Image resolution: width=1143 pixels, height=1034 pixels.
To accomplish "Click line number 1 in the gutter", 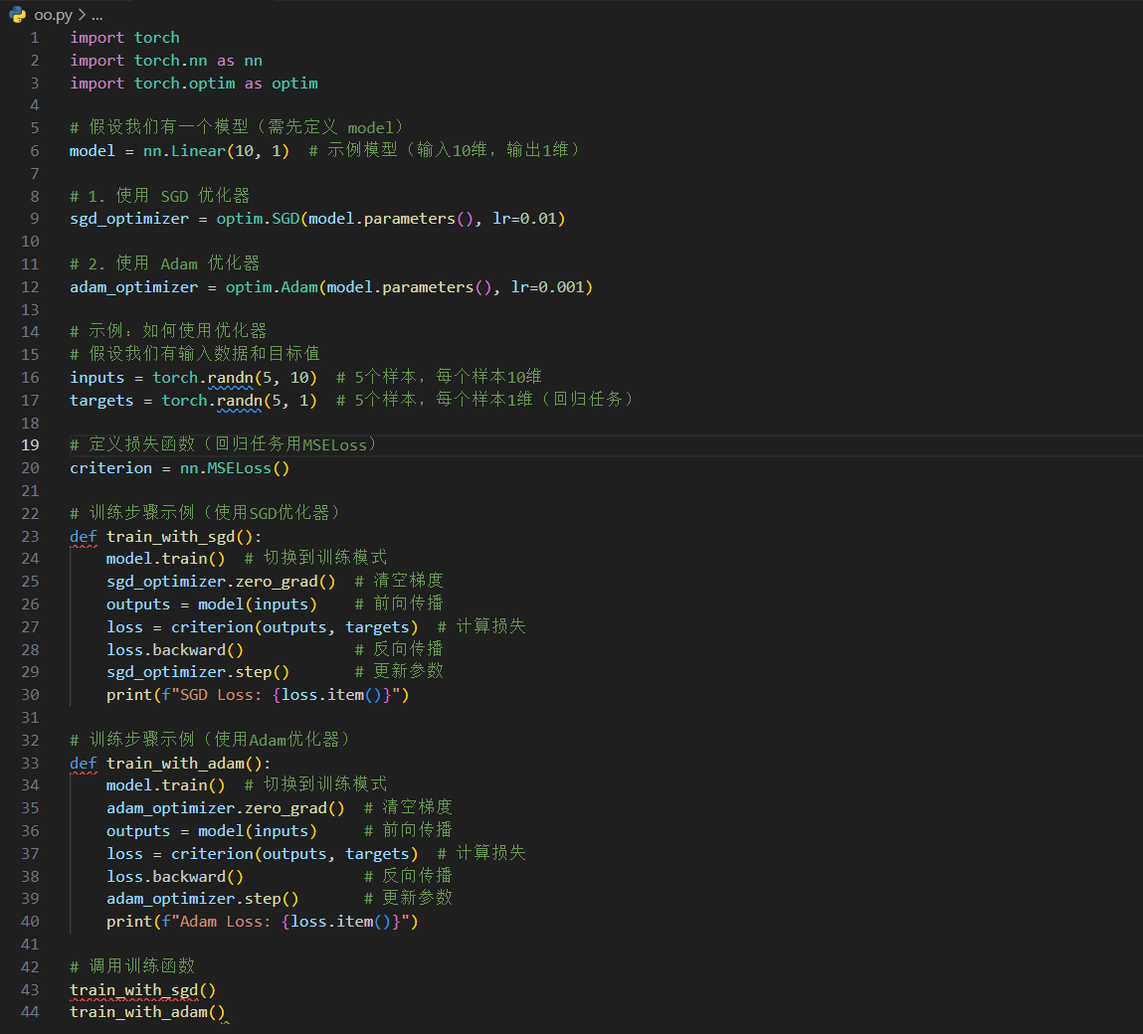I will pyautogui.click(x=34, y=38).
